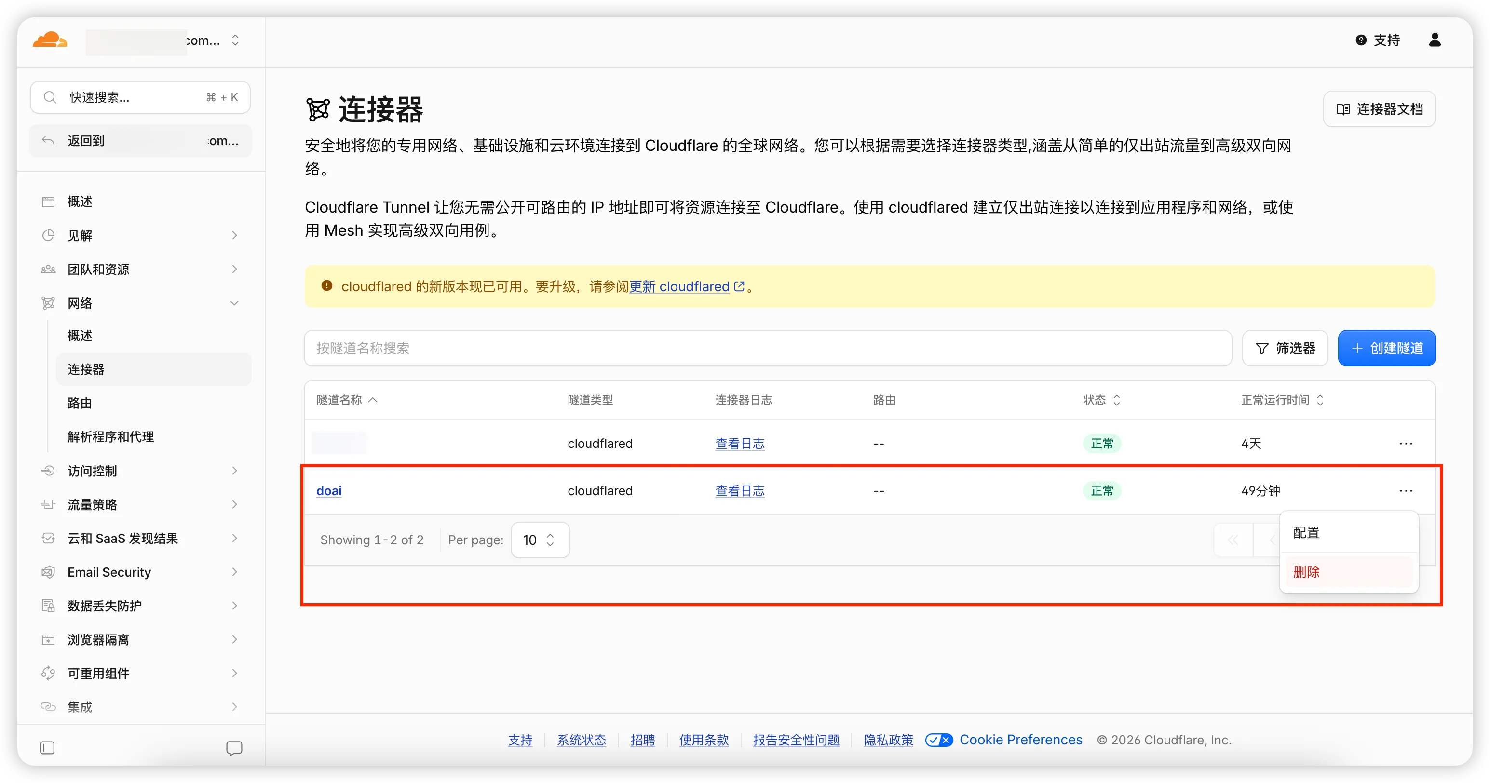Open Cookie Preferences link
Image resolution: width=1490 pixels, height=783 pixels.
coord(1021,740)
